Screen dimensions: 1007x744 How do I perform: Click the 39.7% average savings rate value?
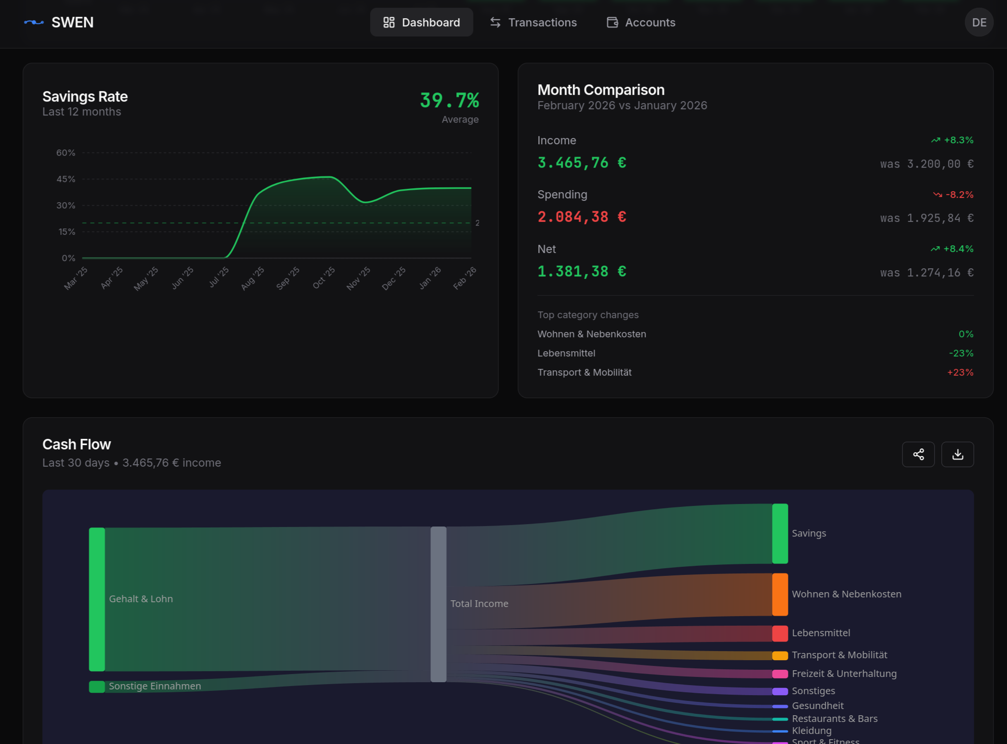449,101
